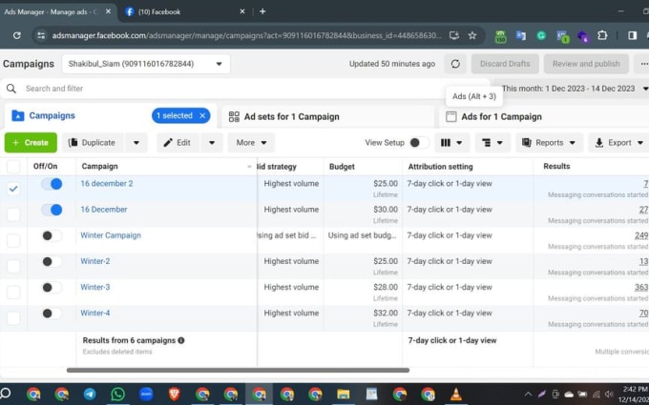
Task: Expand the Duplicate options arrow
Action: (x=136, y=143)
